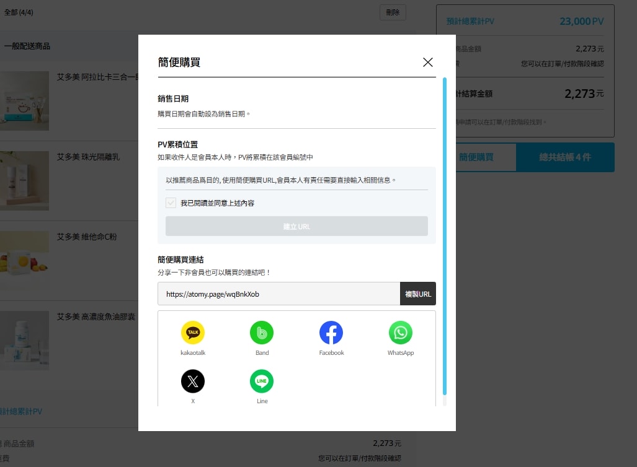Image resolution: width=637 pixels, height=467 pixels.
Task: Share link via Line icon
Action: coord(262,381)
